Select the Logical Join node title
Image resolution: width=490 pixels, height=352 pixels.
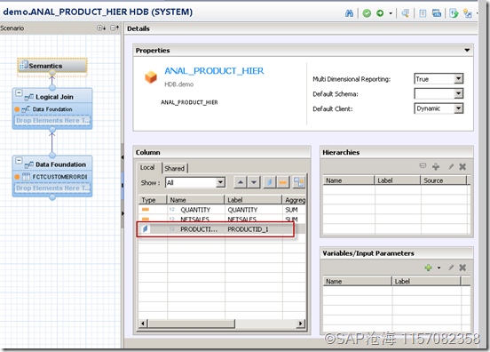[x=54, y=97]
